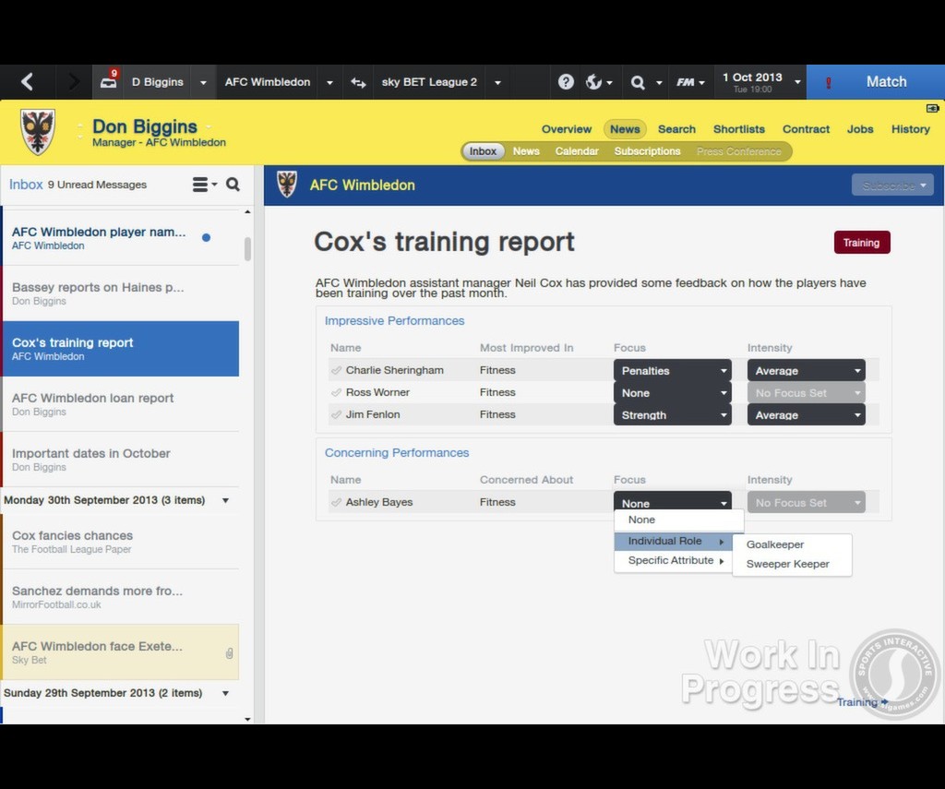Open the world globe icon
945x789 pixels.
click(x=593, y=82)
